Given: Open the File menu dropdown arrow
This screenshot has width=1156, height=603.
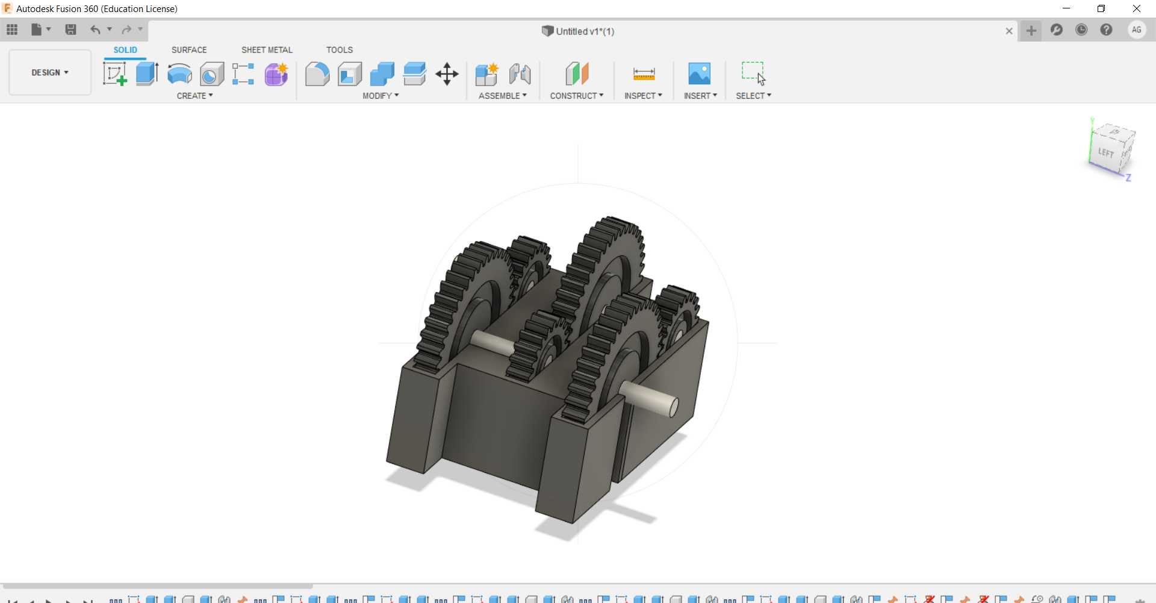Looking at the screenshot, I should click(x=49, y=30).
